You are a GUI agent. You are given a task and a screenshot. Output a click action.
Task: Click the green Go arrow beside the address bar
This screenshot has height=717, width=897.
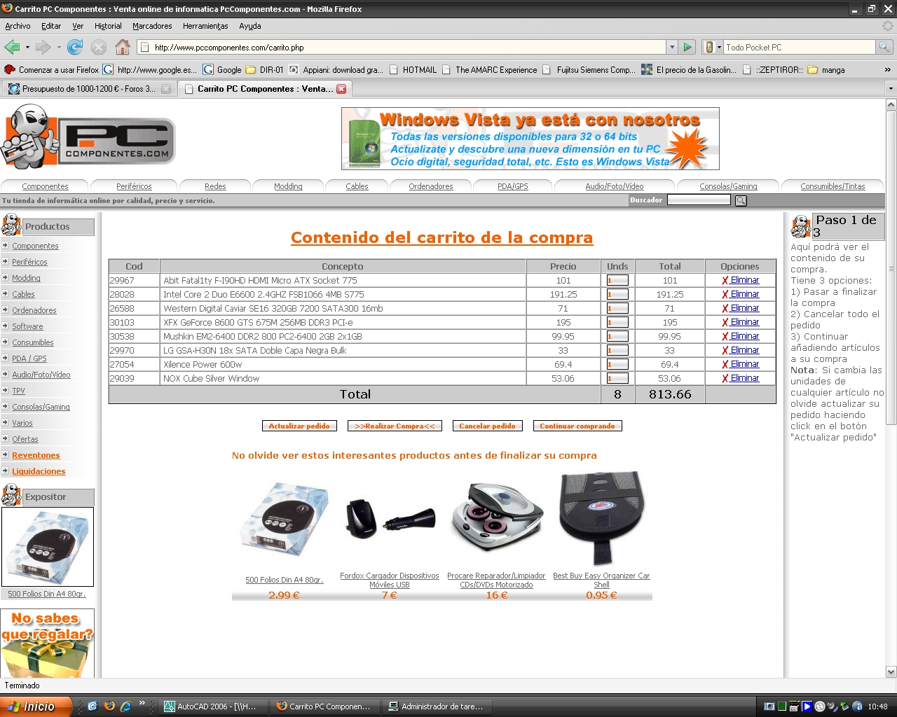tap(687, 48)
